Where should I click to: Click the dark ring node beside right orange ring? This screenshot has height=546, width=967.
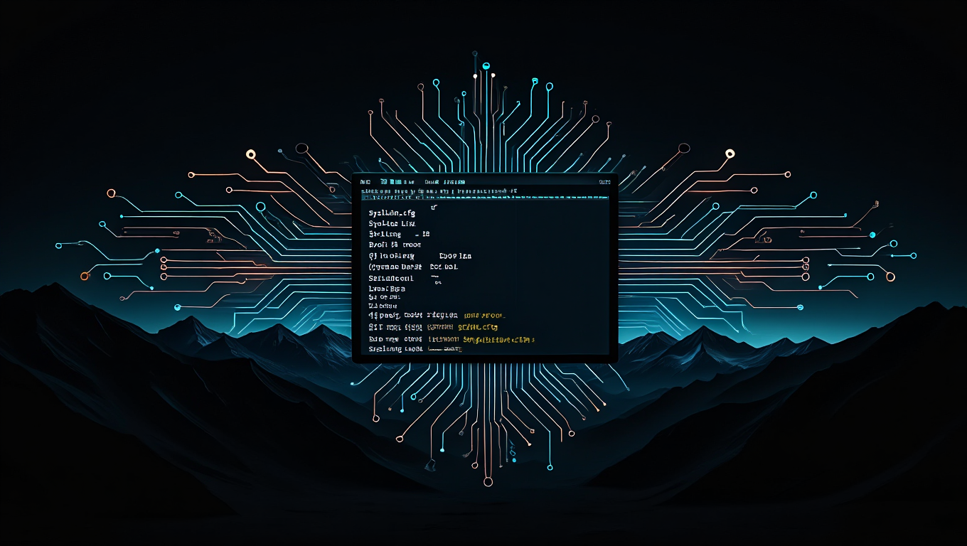point(684,149)
